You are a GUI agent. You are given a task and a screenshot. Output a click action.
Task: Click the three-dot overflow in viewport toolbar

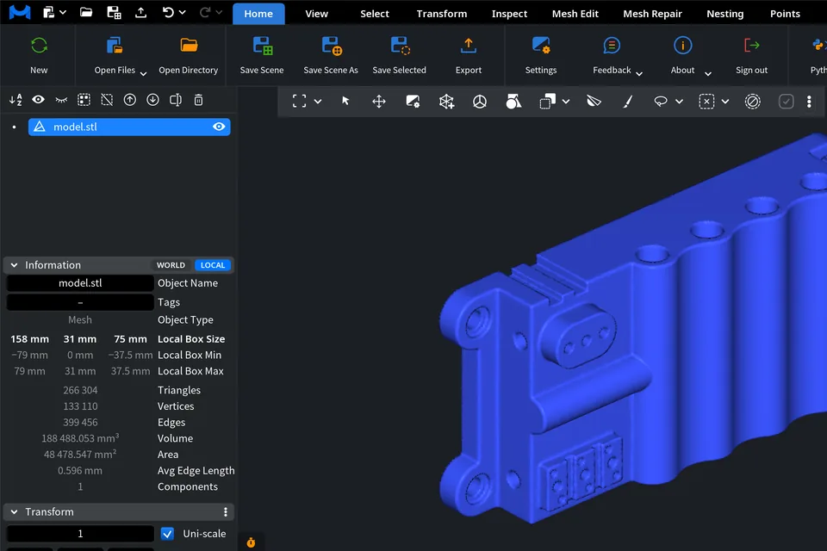809,102
